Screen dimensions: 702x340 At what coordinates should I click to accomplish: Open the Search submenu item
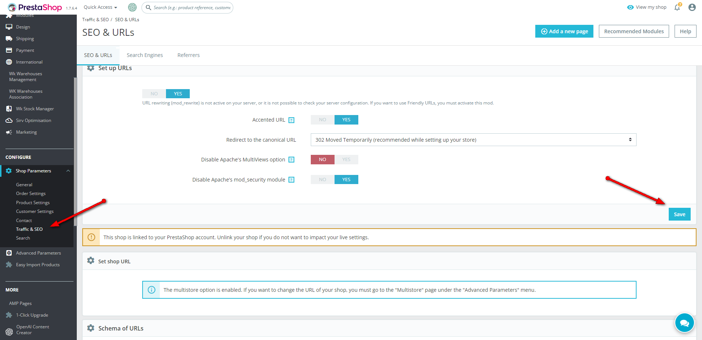click(x=23, y=238)
